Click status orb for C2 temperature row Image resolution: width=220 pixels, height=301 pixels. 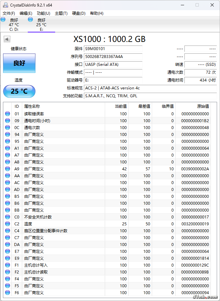[x=8, y=224]
